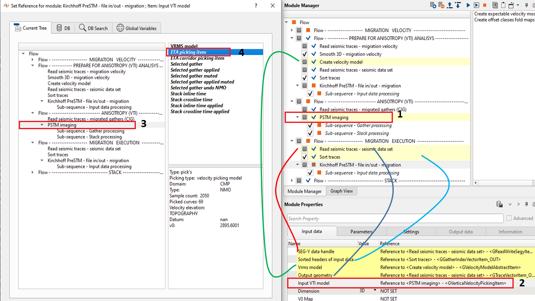The height and width of the screenshot is (301, 535).
Task: Click the Search Property input field
Action: [x=395, y=219]
